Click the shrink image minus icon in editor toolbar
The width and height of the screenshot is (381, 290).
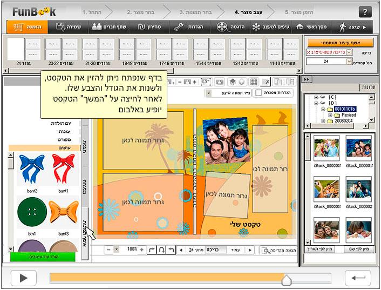pos(180,82)
